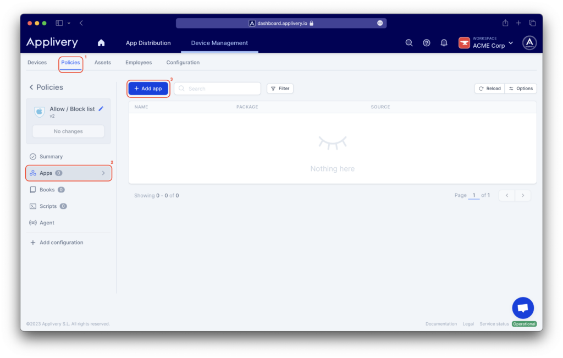Click the page number field
Image resolution: width=563 pixels, height=358 pixels.
(x=474, y=195)
